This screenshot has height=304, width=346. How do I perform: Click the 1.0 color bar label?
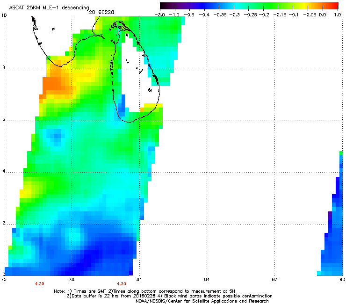tap(338, 15)
